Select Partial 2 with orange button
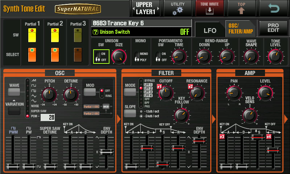This screenshot has width=290, height=174. click(55, 55)
